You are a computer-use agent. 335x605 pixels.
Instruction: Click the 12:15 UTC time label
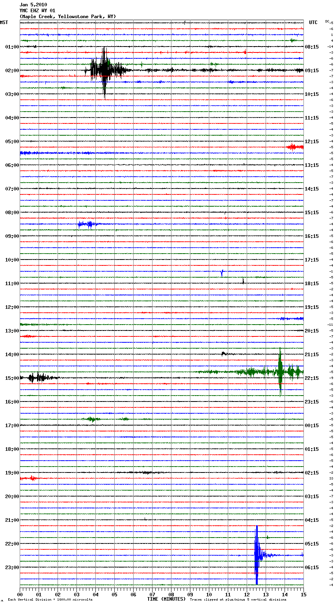pos(312,141)
